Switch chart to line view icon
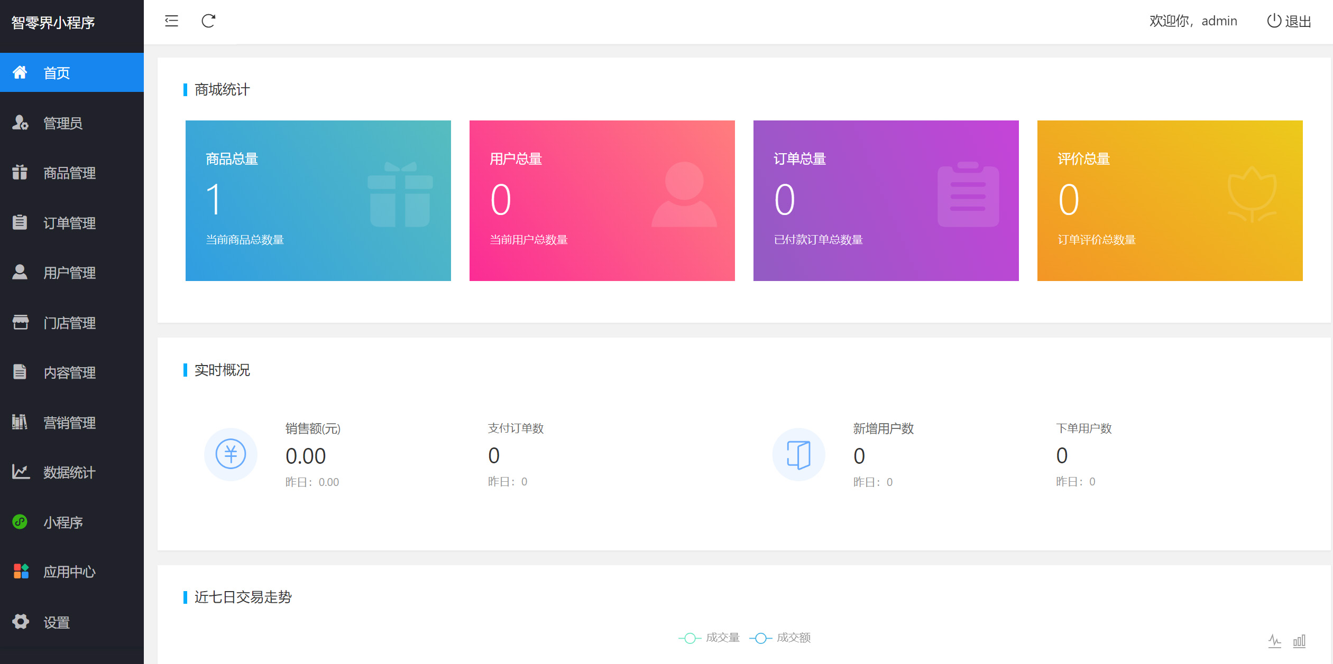The image size is (1333, 664). [1274, 641]
